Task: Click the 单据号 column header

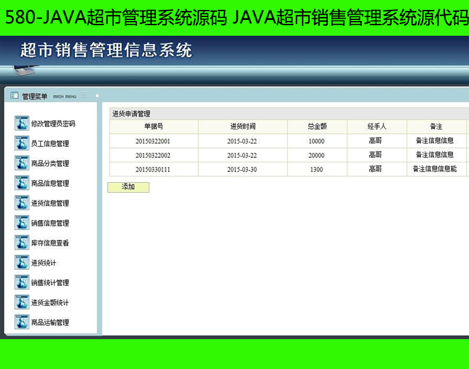Action: (154, 127)
